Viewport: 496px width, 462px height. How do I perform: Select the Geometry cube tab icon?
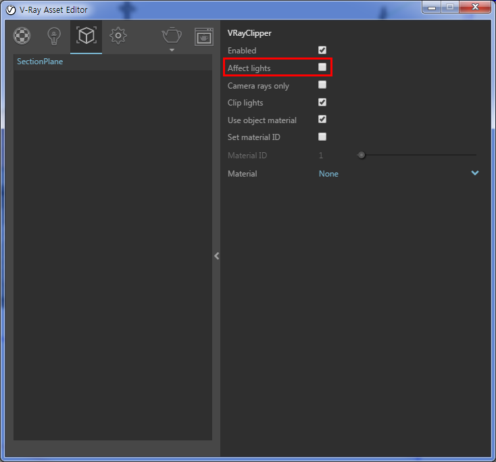click(x=86, y=35)
